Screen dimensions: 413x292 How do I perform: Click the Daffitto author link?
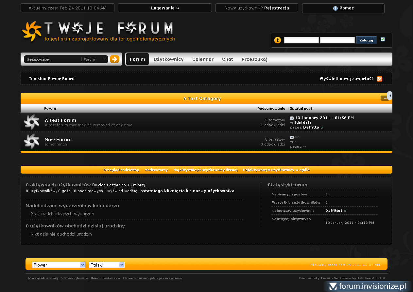click(x=311, y=127)
